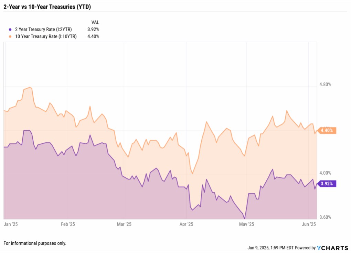The width and height of the screenshot is (351, 253).
Task: Click the Feb '25 axis label
Action: coord(68,224)
